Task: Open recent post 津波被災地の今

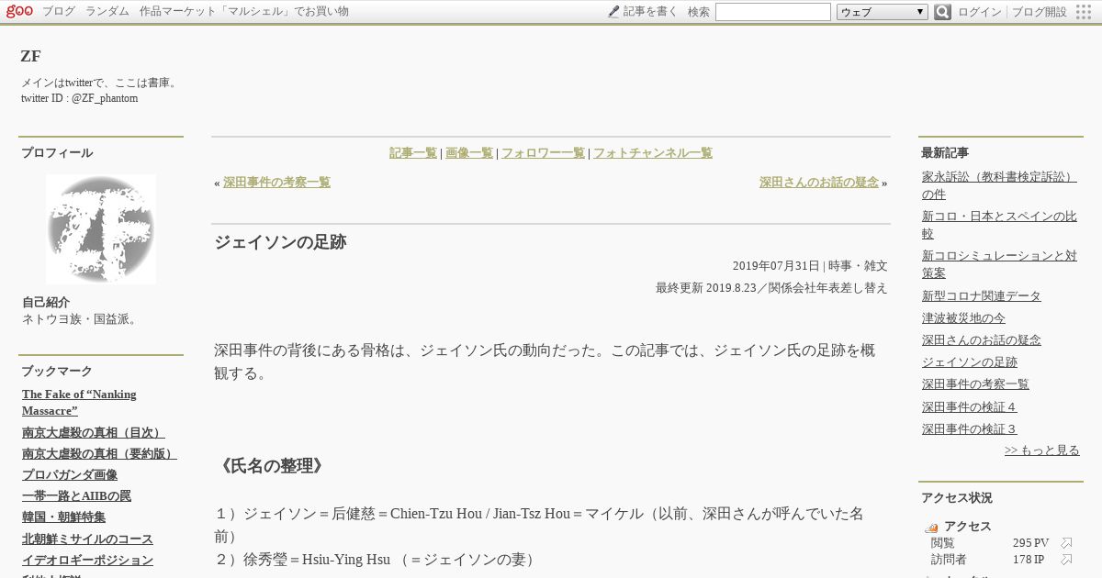Action: (x=963, y=318)
